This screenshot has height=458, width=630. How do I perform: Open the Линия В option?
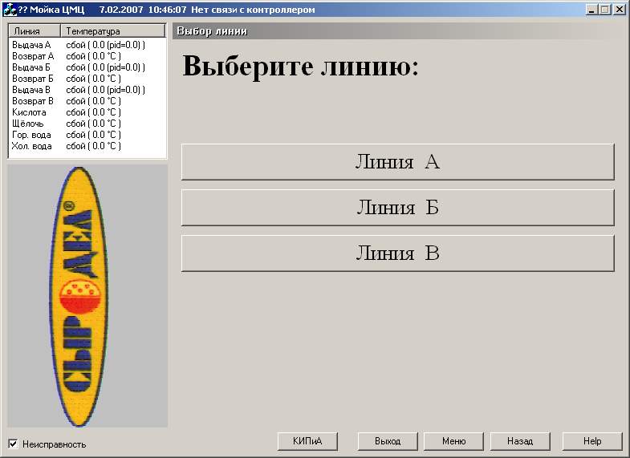[398, 253]
